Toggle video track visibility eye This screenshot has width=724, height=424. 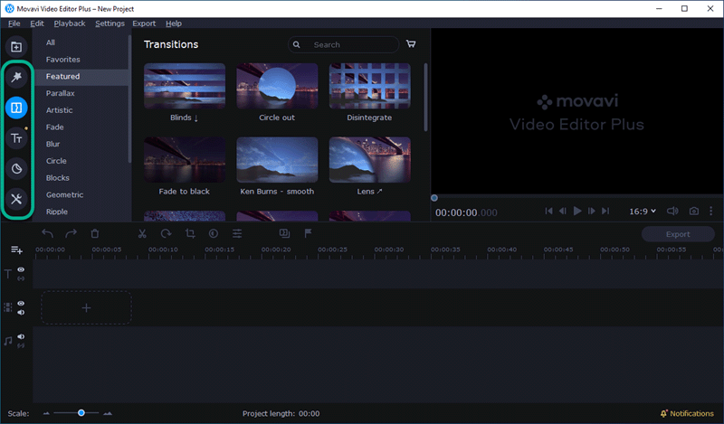(21, 303)
